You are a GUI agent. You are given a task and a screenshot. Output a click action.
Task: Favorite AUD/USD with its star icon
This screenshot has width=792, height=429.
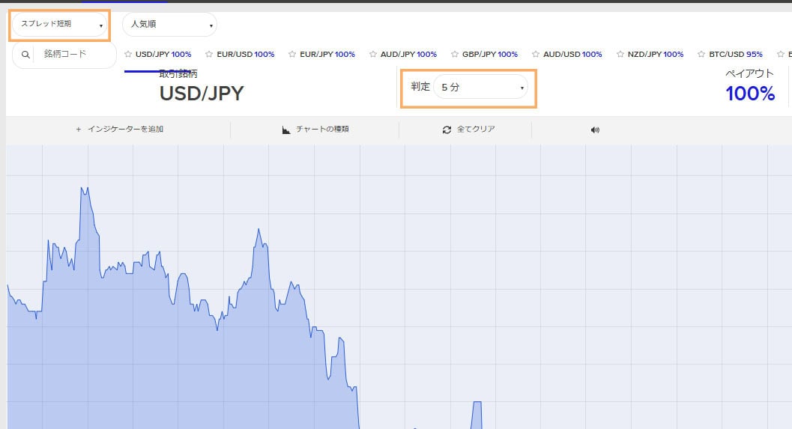536,54
